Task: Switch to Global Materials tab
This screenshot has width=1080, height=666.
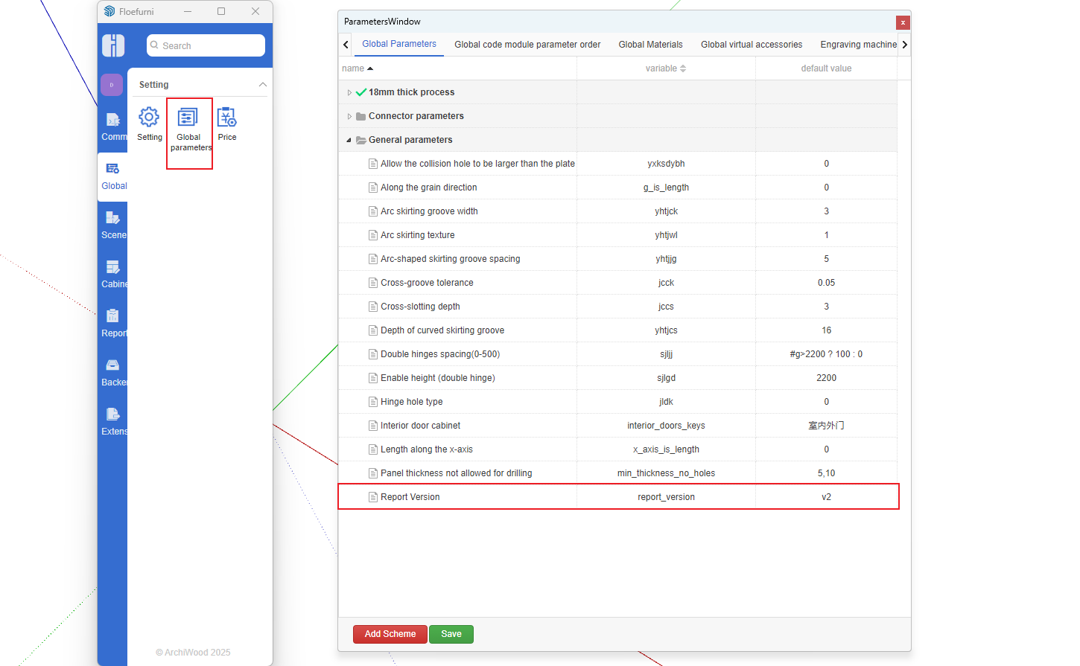Action: [650, 45]
